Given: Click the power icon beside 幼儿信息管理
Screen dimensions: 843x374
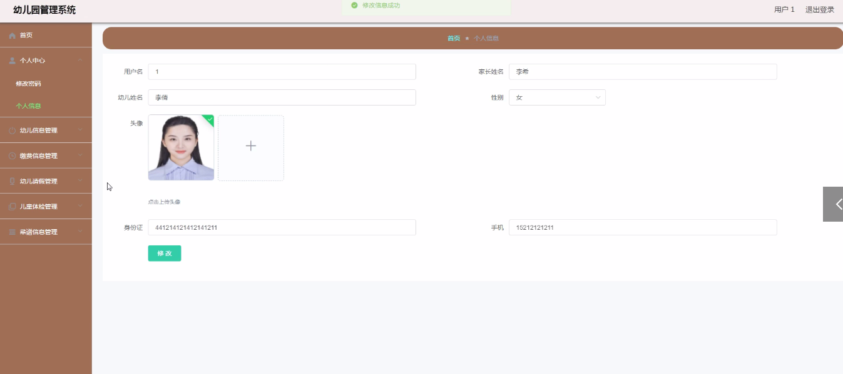Looking at the screenshot, I should click(12, 130).
